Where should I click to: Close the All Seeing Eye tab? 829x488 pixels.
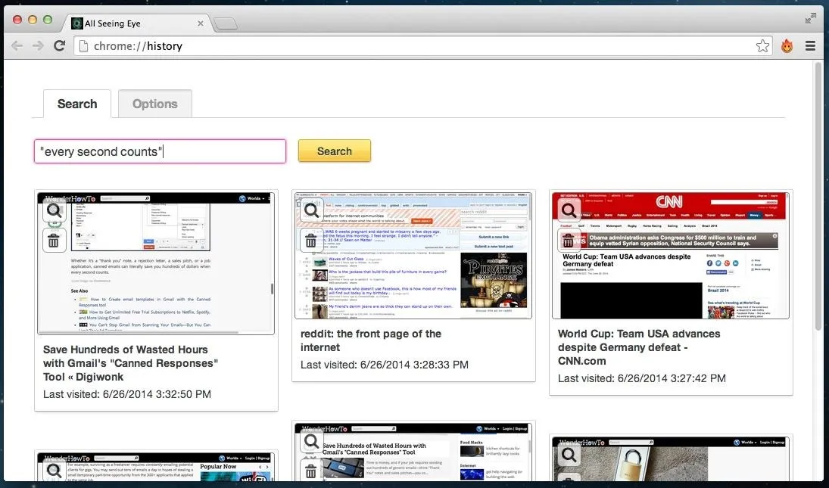tap(201, 23)
